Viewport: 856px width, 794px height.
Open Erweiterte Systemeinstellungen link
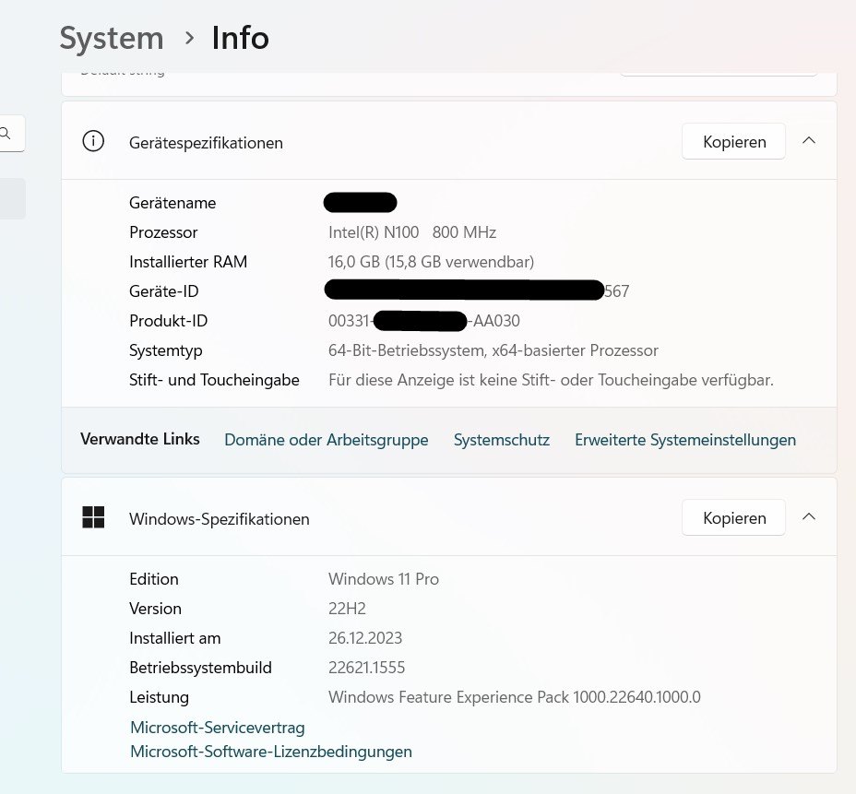[x=685, y=440]
